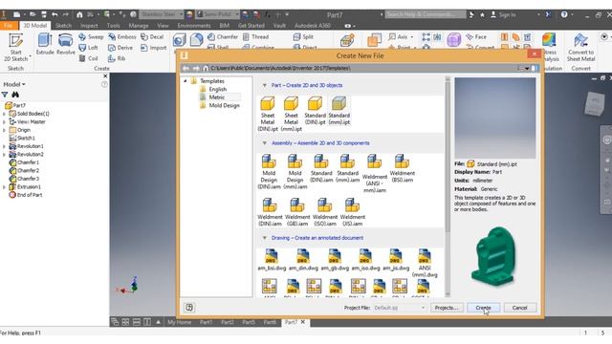Collapse the Drawing templates section
The image size is (612, 344).
264,238
